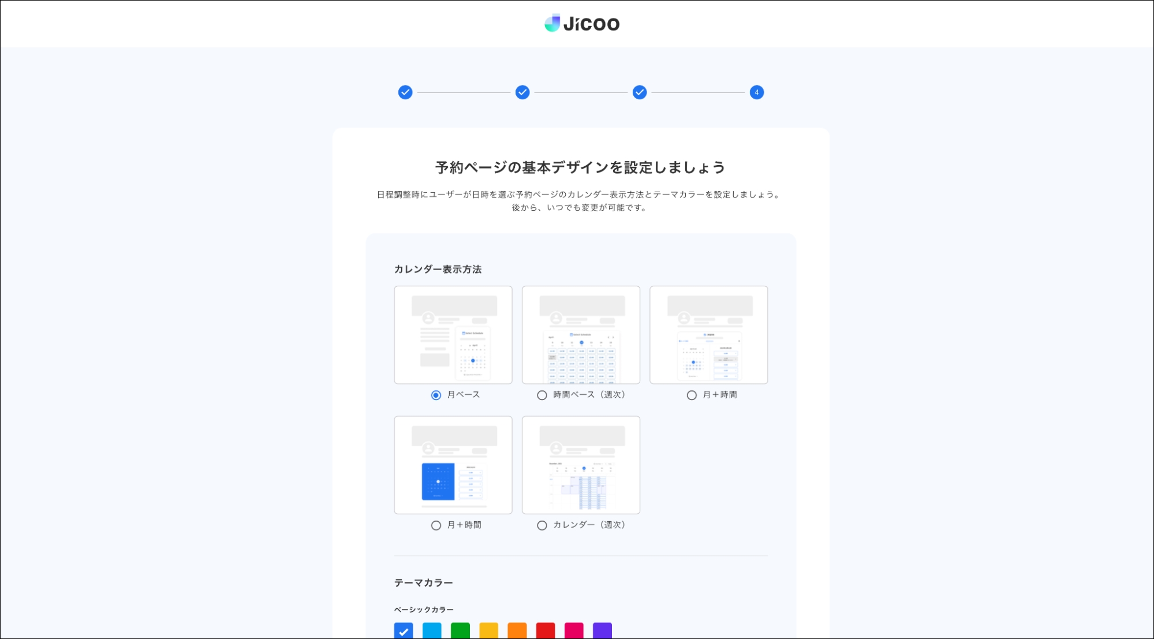Screen dimensions: 1154x639
Task: Click the third step checkmark indicator
Action: tap(640, 92)
